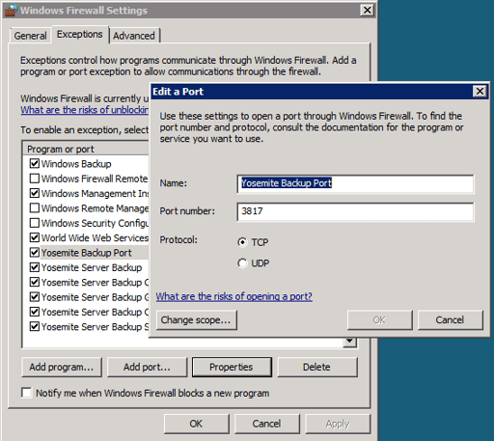Image resolution: width=494 pixels, height=441 pixels.
Task: Enable the Windows Security Configuration exception
Action: pos(35,223)
